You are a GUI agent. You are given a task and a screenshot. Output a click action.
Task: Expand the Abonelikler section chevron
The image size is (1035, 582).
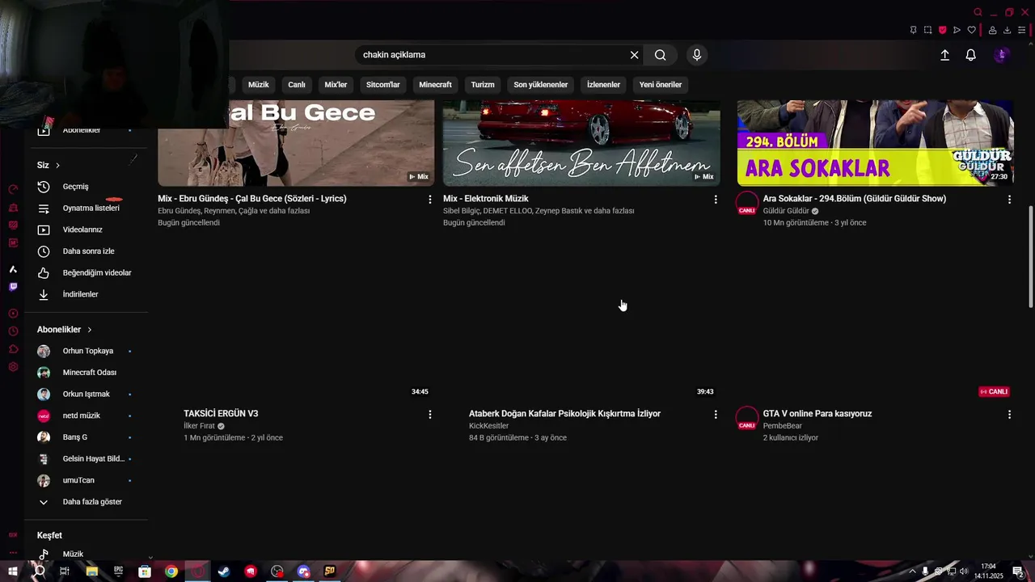pos(89,330)
